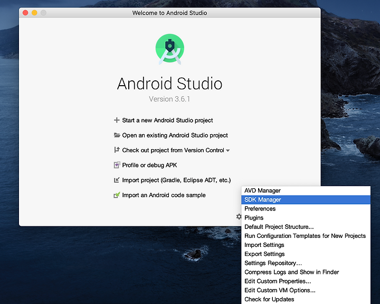Screen dimensions: 380x304
Task: Open AVD Manager from the menu
Action: pos(306,191)
